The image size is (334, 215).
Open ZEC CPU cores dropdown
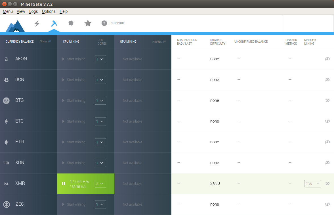[x=100, y=204]
